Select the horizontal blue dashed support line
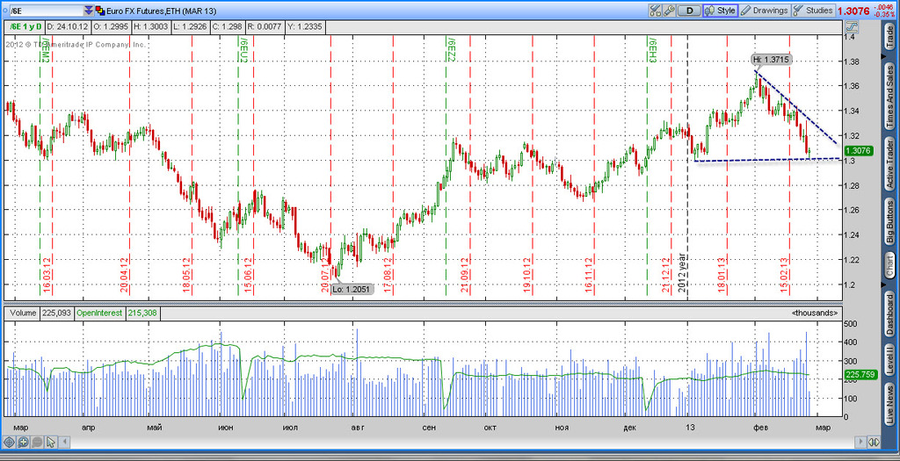This screenshot has width=900, height=461. point(766,160)
